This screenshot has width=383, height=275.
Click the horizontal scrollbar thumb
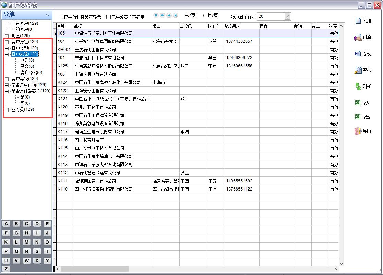coord(94,269)
